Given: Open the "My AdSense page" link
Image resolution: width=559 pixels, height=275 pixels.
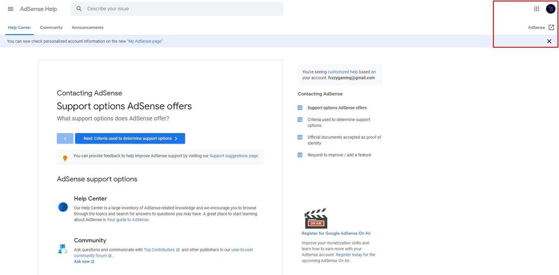Looking at the screenshot, I should tap(145, 41).
